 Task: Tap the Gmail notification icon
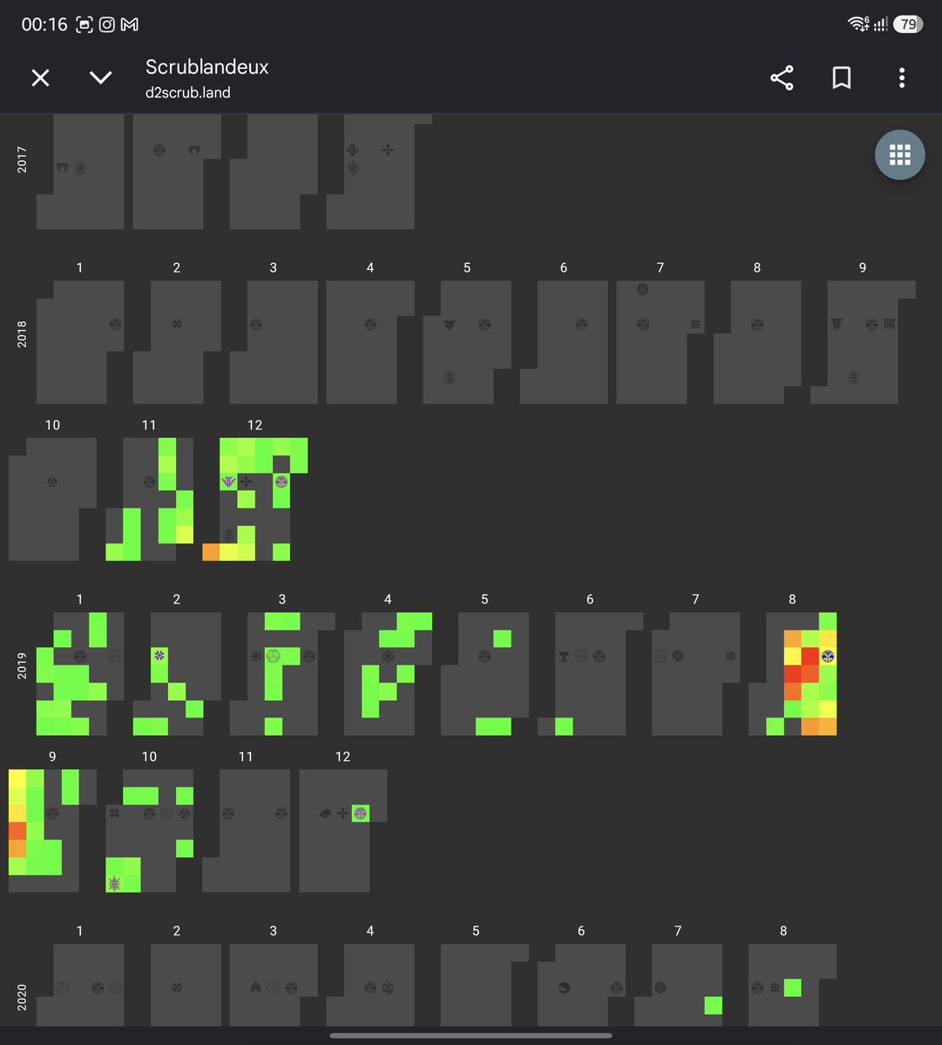coord(130,24)
